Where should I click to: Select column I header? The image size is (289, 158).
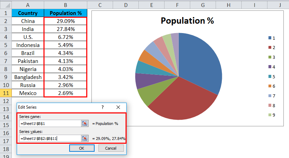click(254, 5)
